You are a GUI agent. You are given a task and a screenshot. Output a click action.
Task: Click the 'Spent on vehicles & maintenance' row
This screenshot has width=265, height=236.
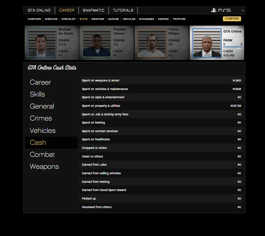click(x=161, y=89)
